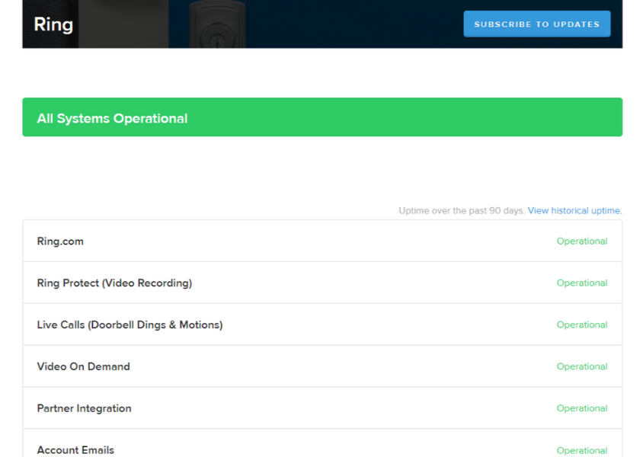
Task: Click the All Systems Operational banner
Action: (x=322, y=118)
